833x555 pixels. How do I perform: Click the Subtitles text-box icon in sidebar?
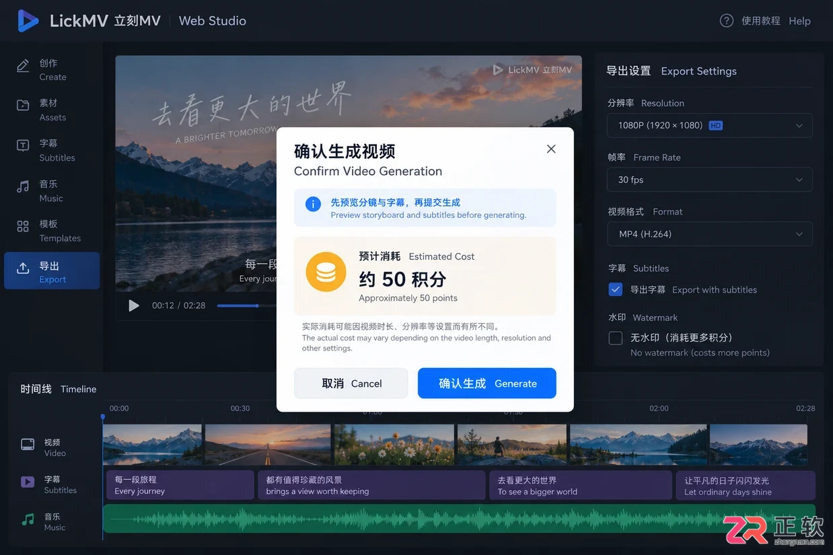coord(23,145)
